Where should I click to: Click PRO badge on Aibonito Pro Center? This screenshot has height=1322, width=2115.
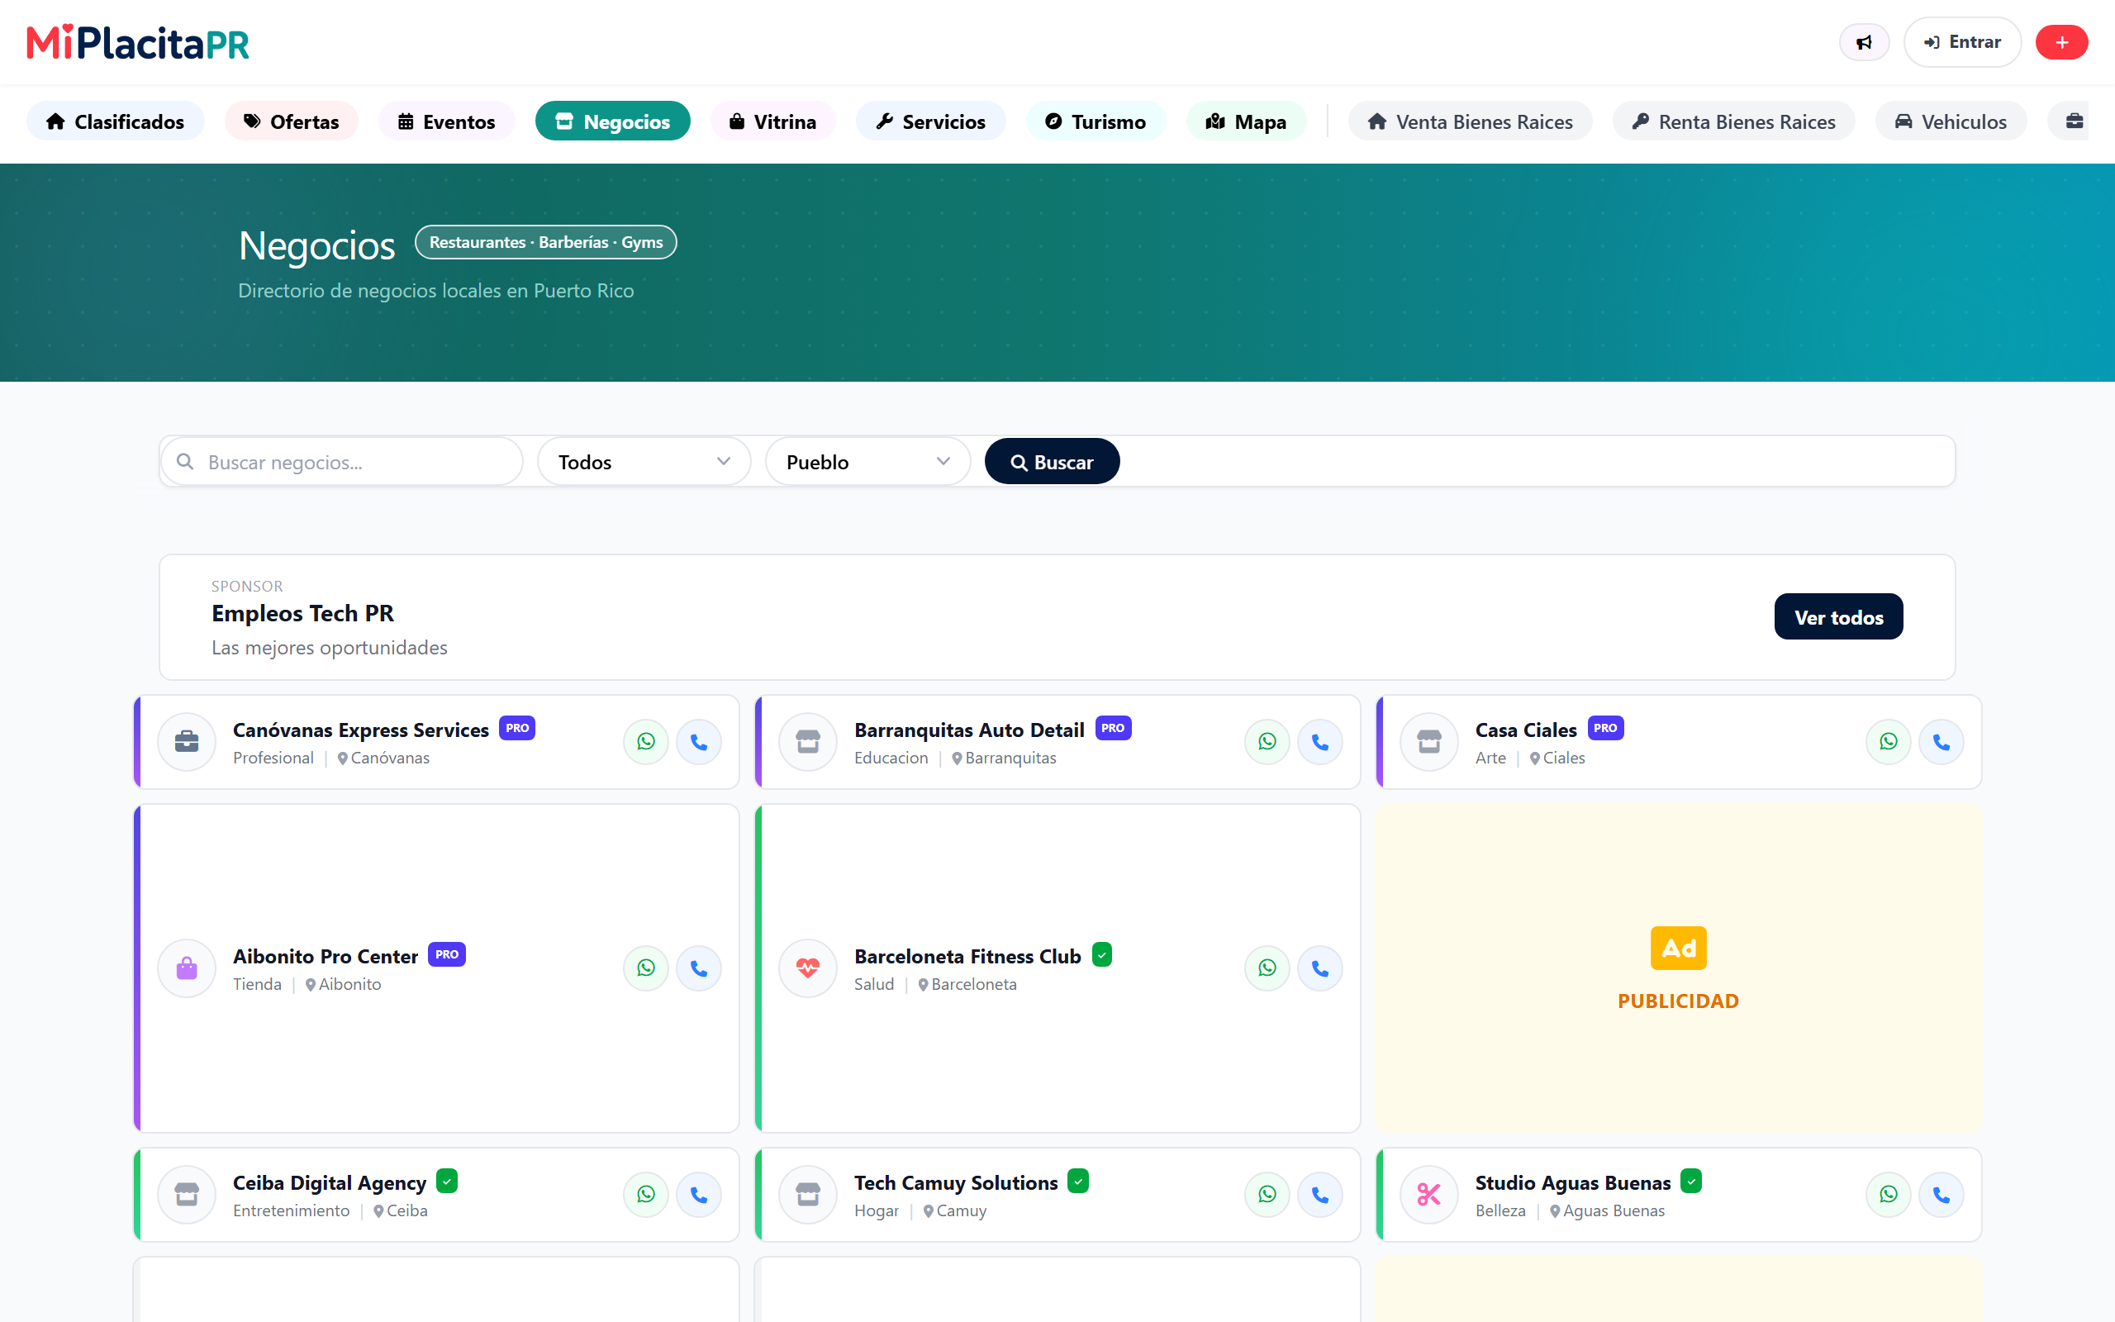tap(447, 955)
